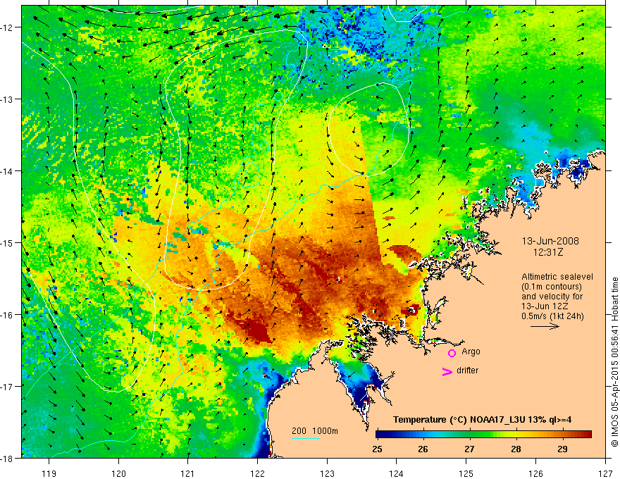Click the 'Argo' legend label
This screenshot has height=479, width=620.
(471, 352)
